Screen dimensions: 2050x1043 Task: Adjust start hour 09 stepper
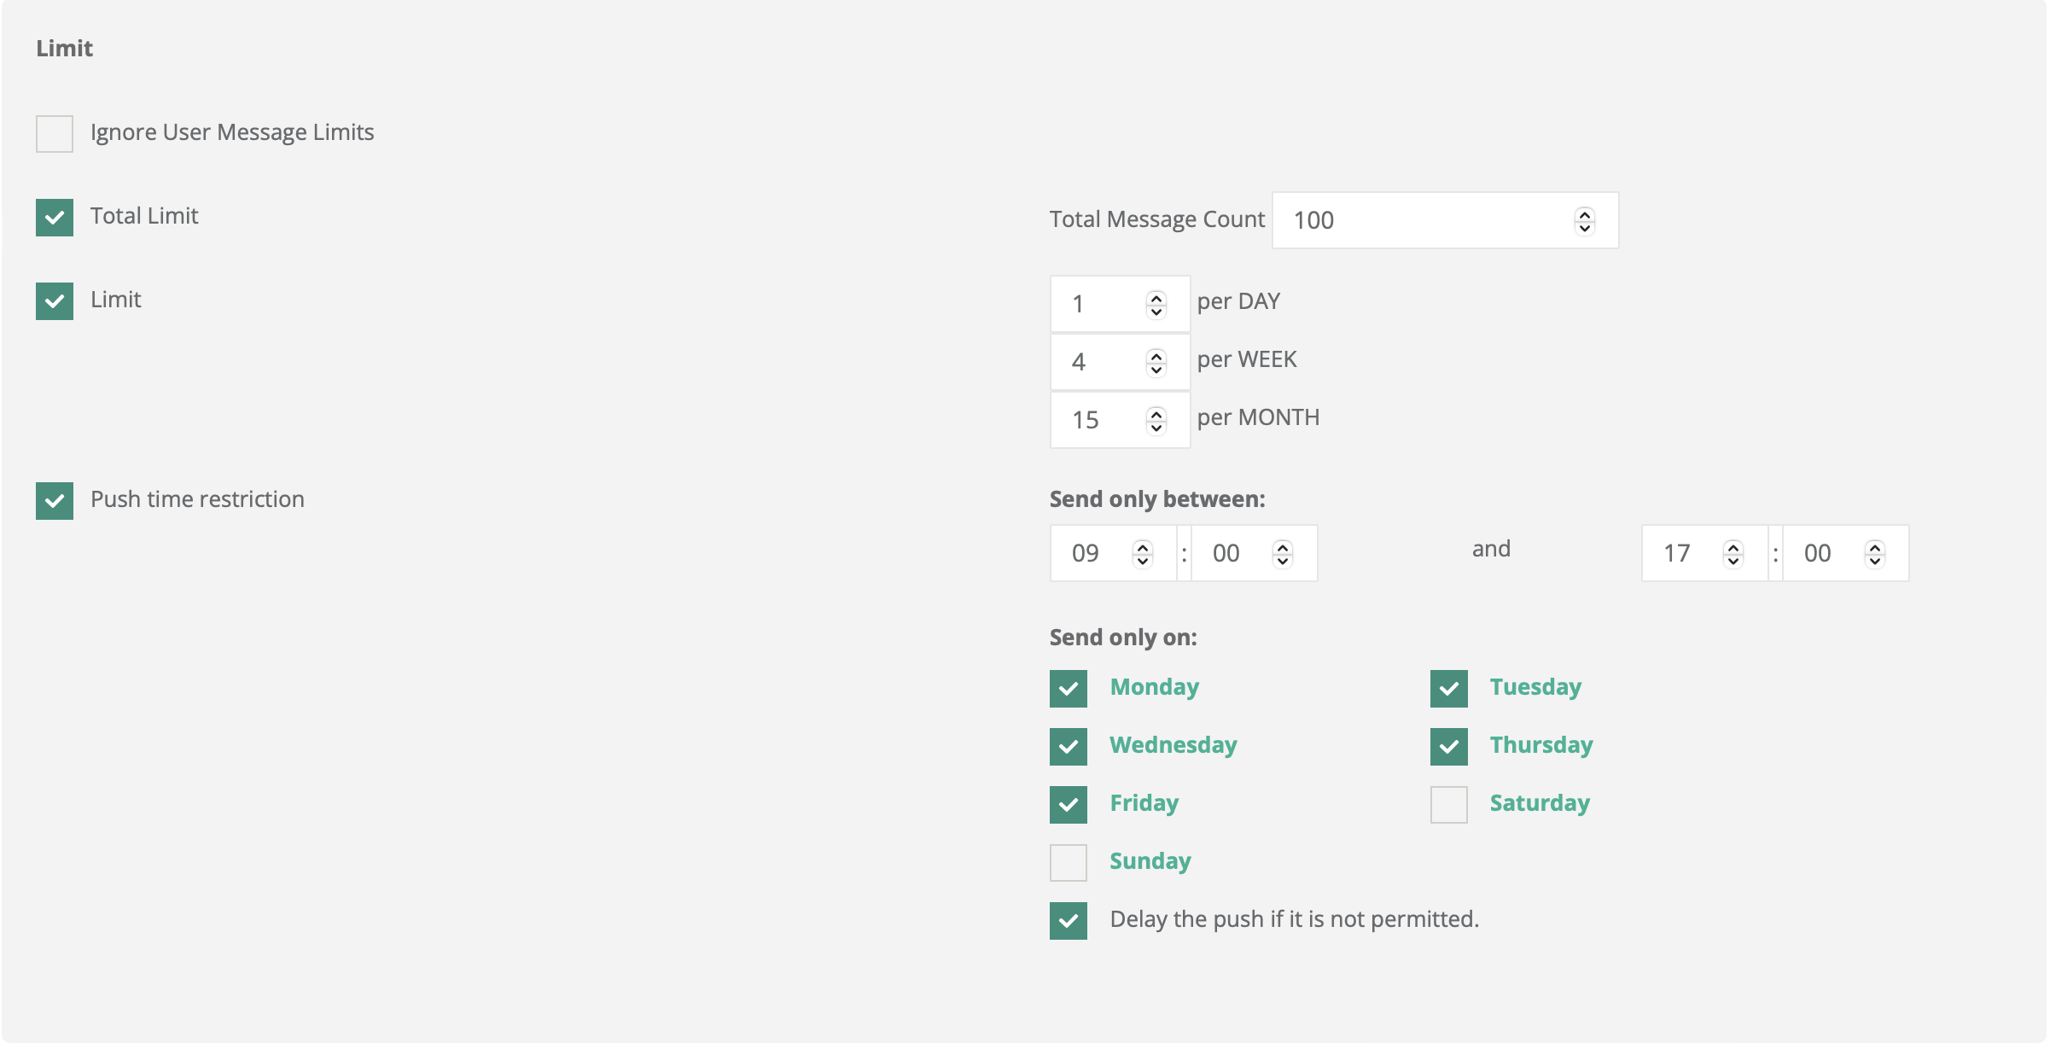pos(1142,554)
